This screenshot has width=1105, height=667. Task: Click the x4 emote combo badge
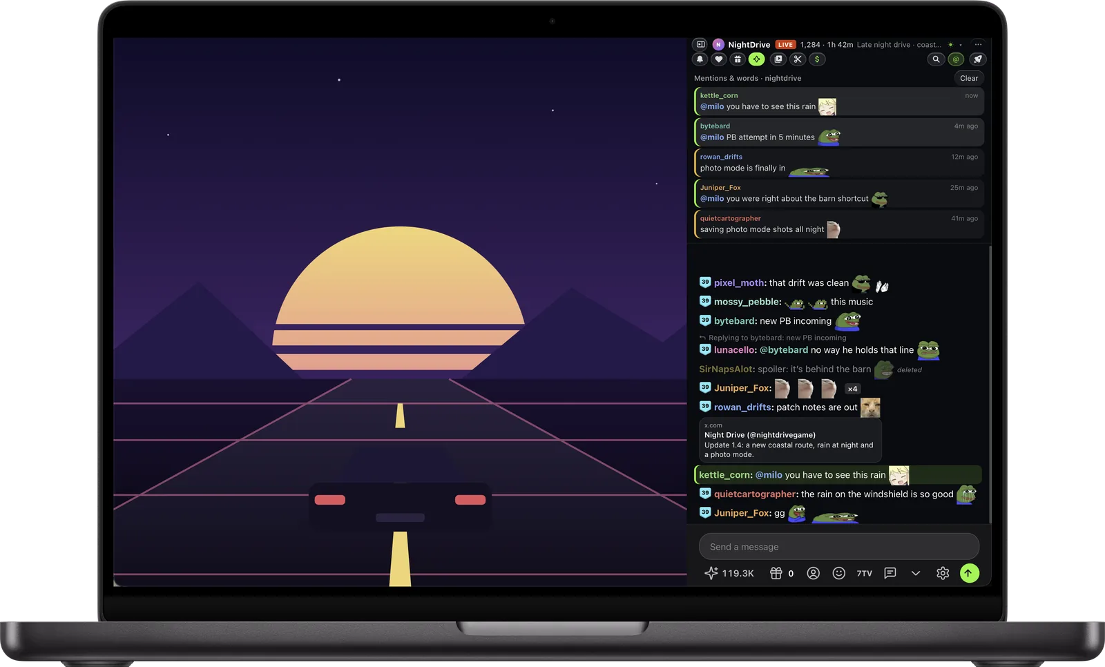click(853, 389)
